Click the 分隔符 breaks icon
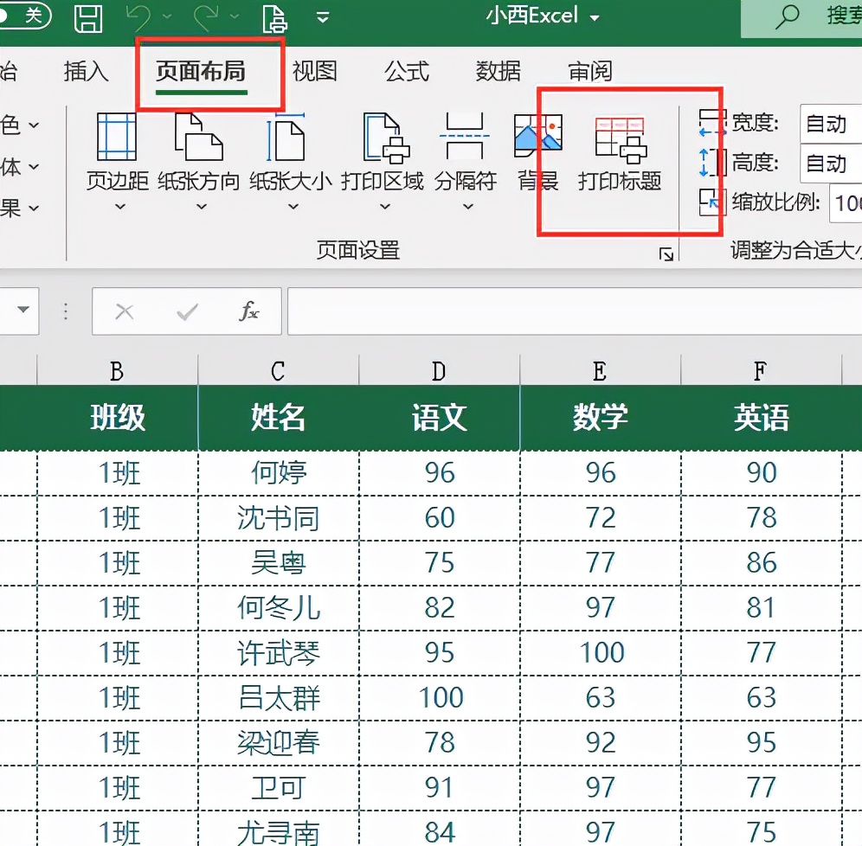The width and height of the screenshot is (862, 846). coord(465,136)
